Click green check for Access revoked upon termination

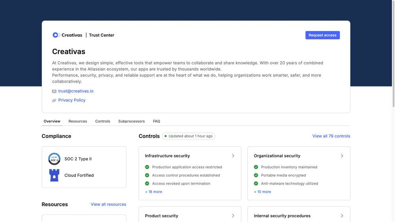click(147, 184)
